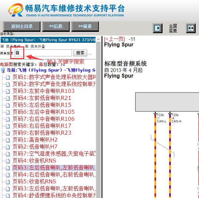Open 页码4:舒适便捷系统的中央控制单元 entry
199x198 pixels.
[x=54, y=195]
